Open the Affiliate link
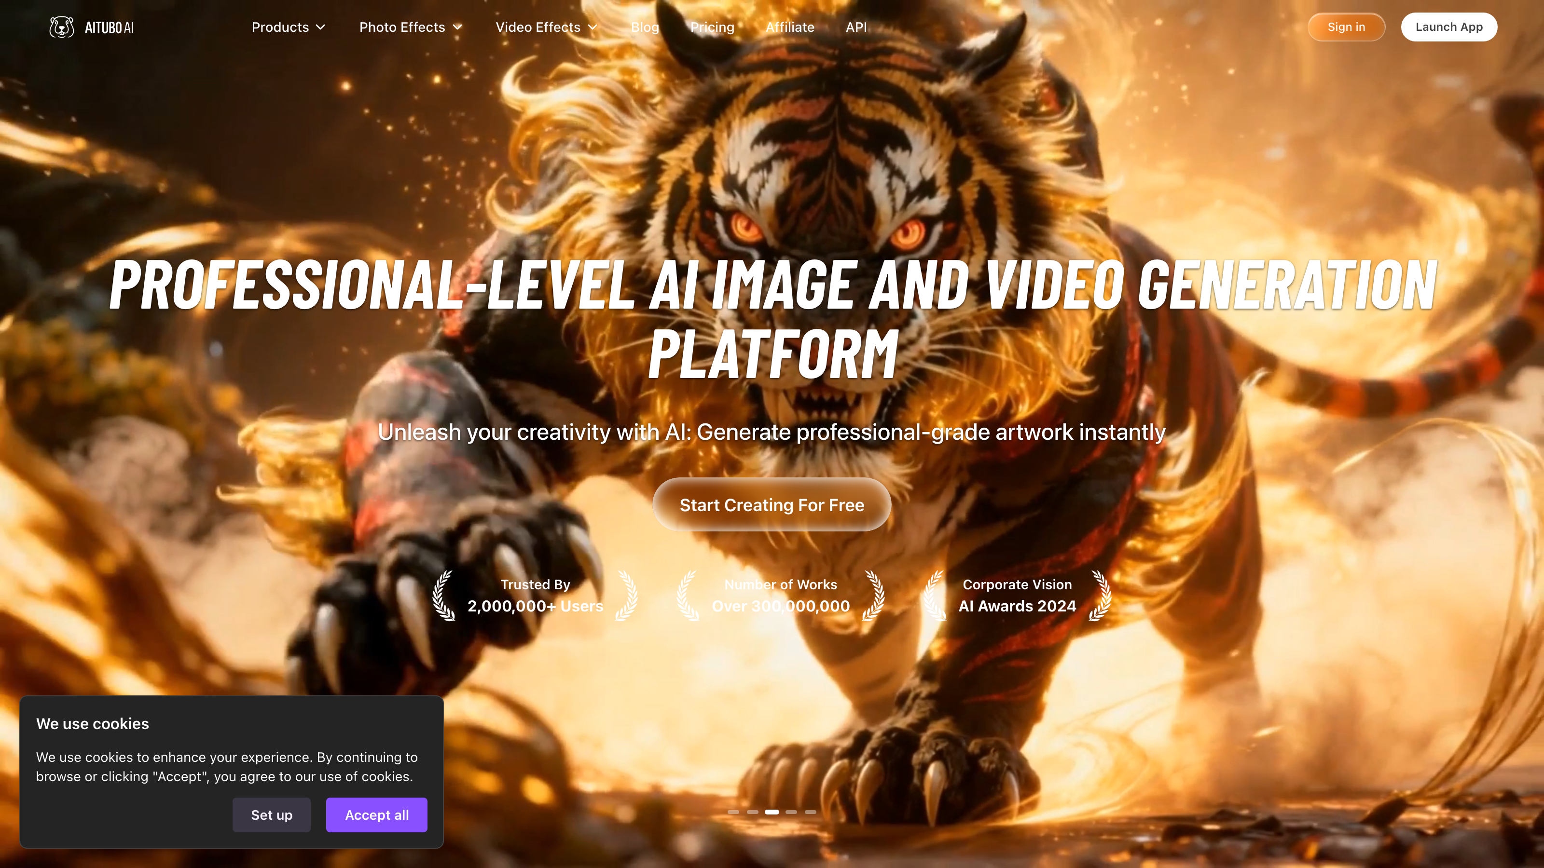Image resolution: width=1544 pixels, height=868 pixels. (x=790, y=27)
